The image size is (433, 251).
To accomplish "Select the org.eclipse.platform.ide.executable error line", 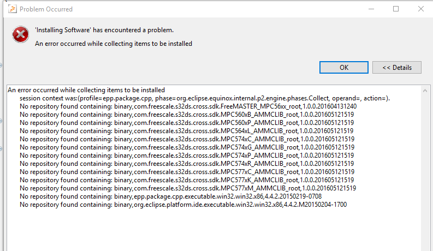I will [x=183, y=205].
